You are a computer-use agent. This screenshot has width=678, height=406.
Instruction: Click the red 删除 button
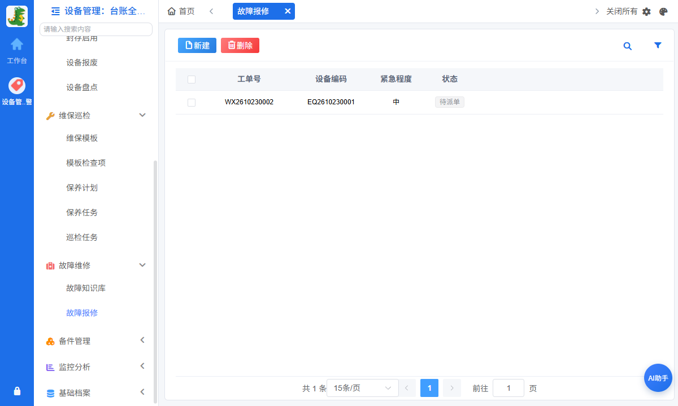[x=240, y=46]
